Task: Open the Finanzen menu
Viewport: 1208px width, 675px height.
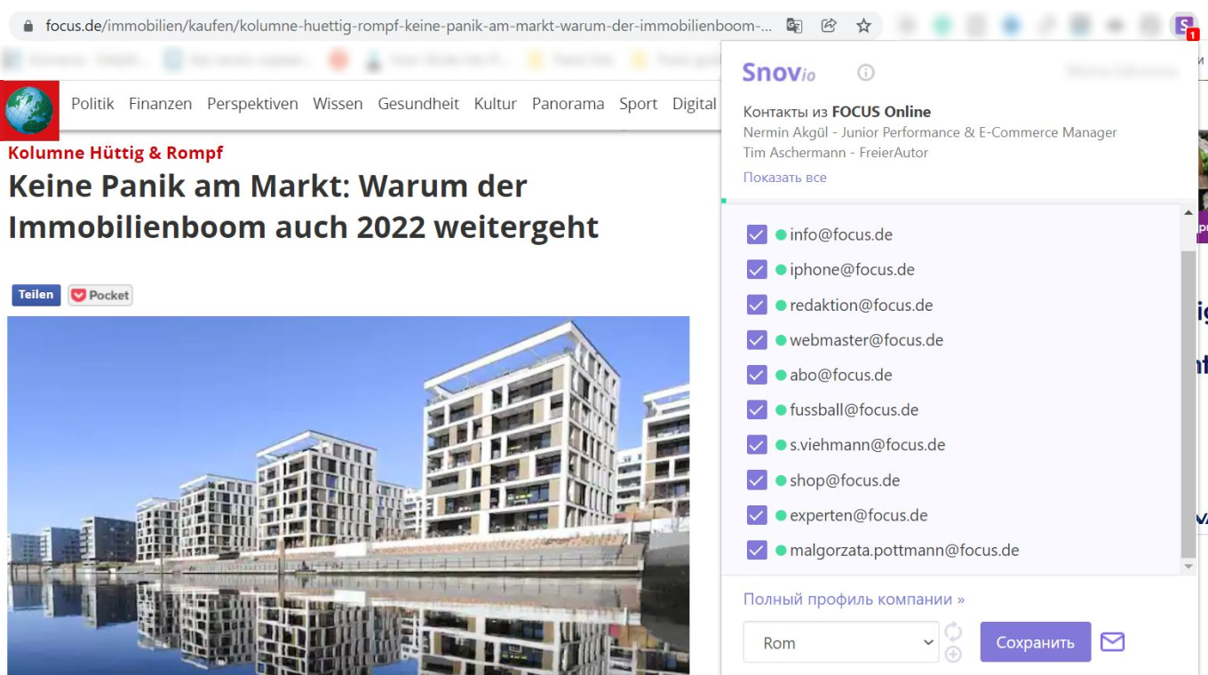Action: (160, 104)
